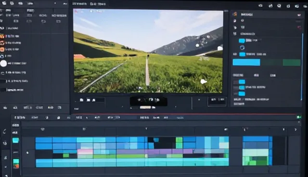The image size is (308, 177).
Task: Select the pink clip in the timeline
Action: point(85,152)
